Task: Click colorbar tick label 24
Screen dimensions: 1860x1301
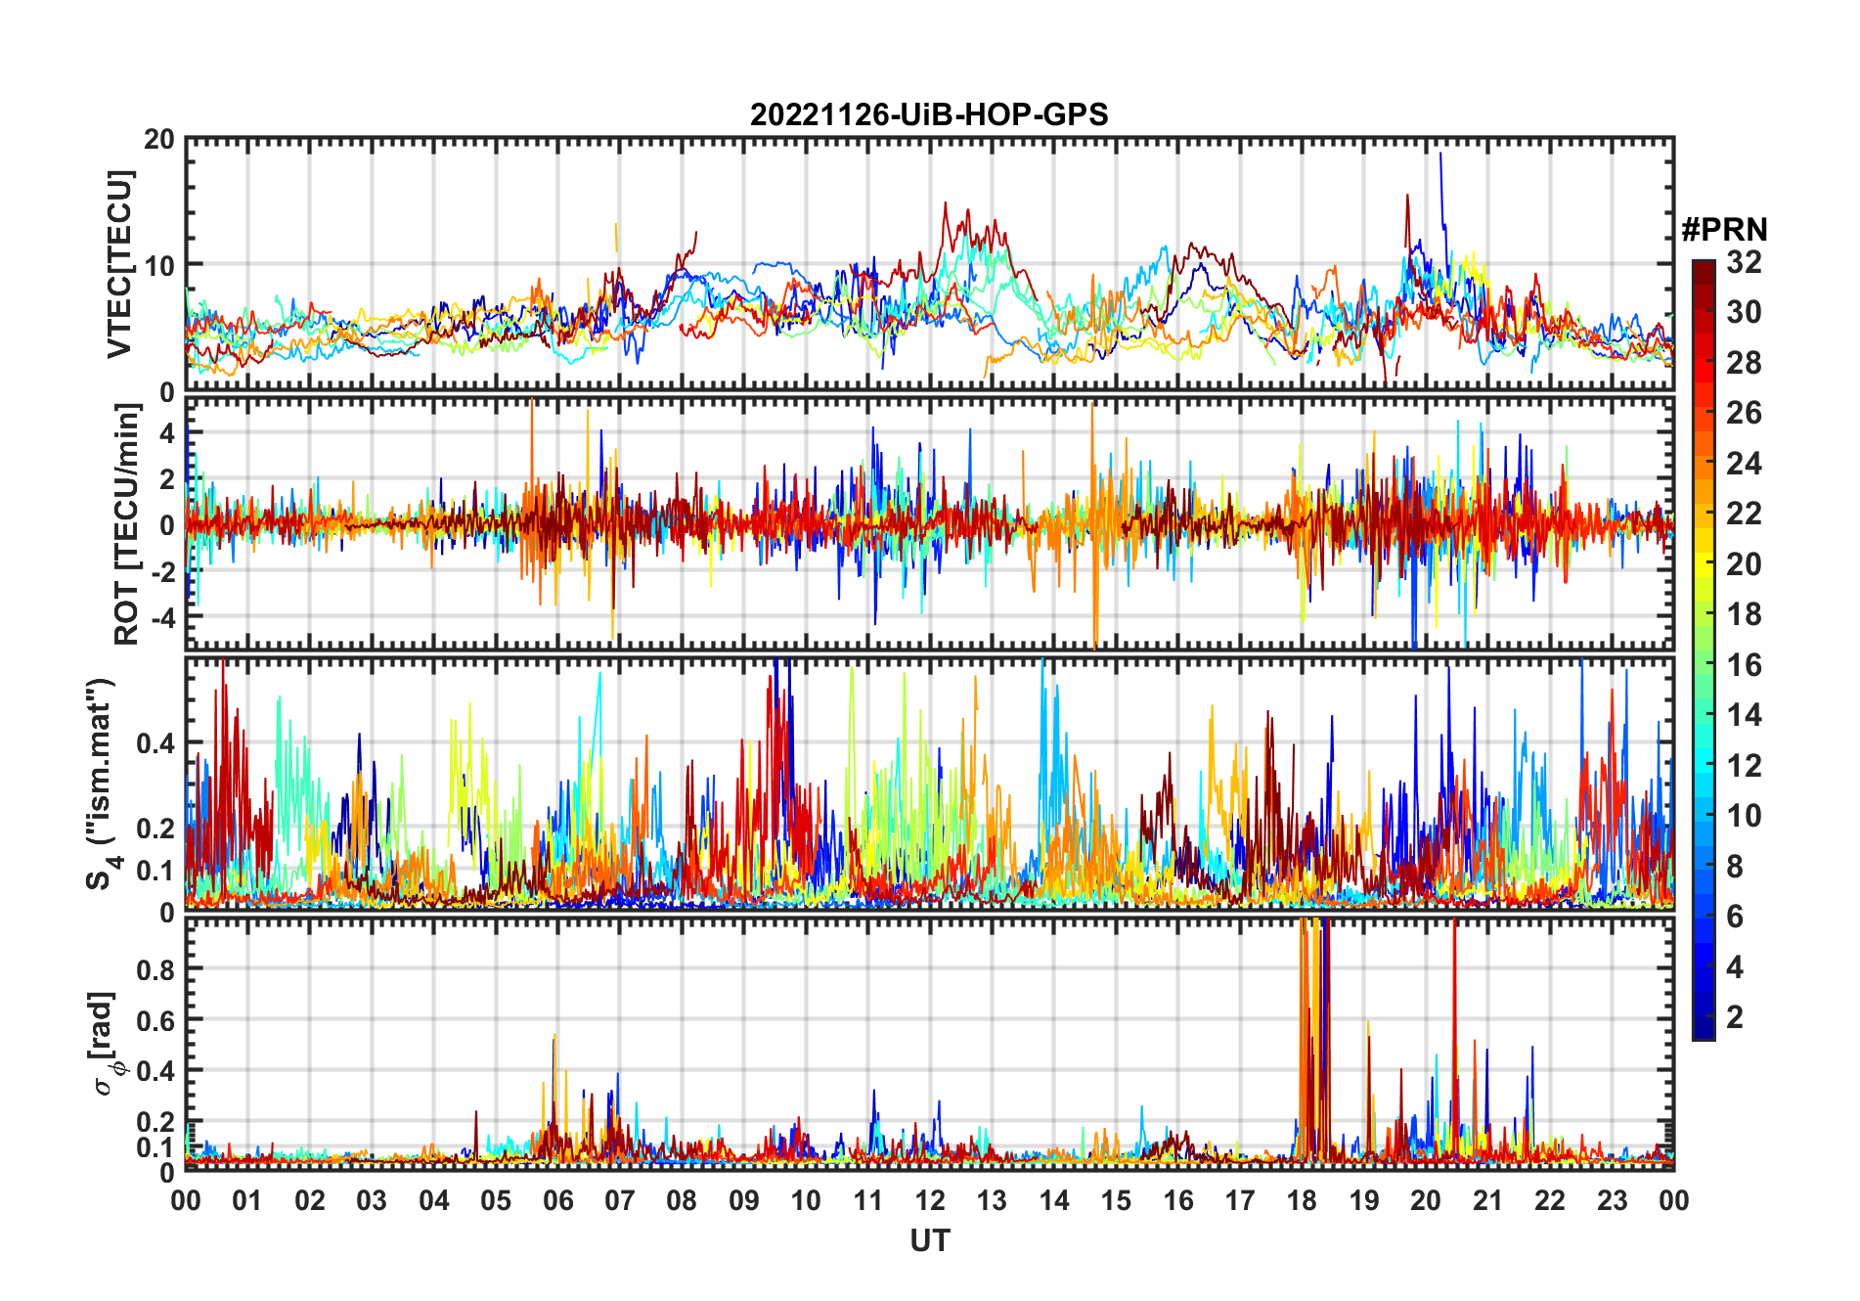Action: 1744,464
